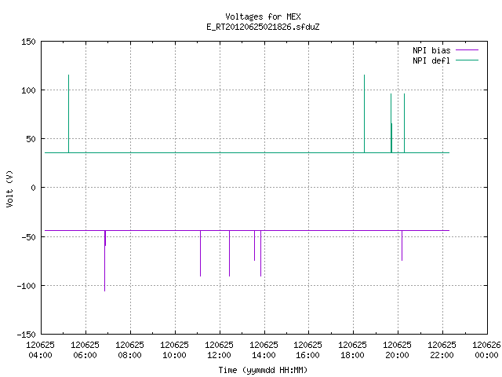Click the 14:00 x-axis time label
502x377 pixels.
(264, 355)
